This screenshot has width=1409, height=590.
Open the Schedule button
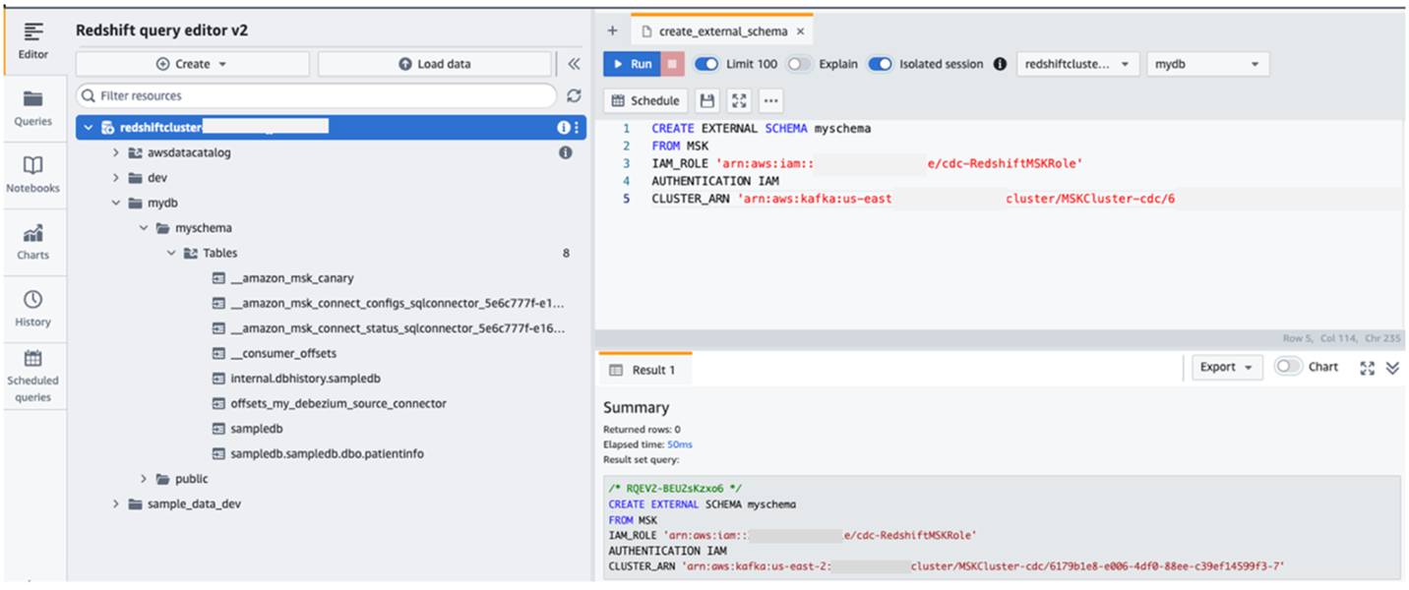(x=645, y=100)
